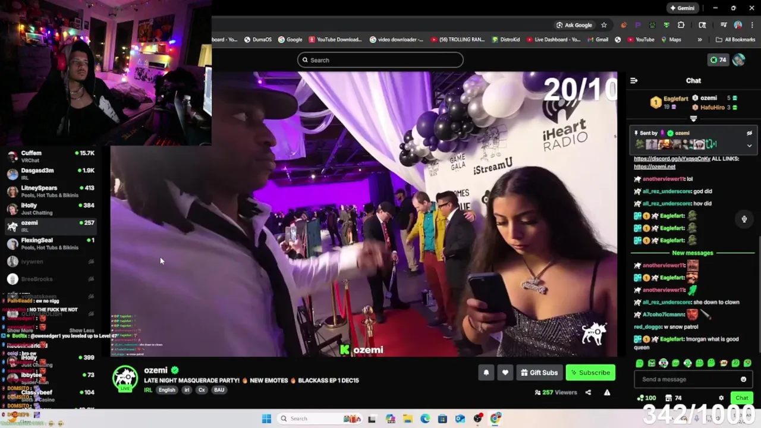Viewport: 761px width, 428px height.
Task: Click the Gift Subs button
Action: pyautogui.click(x=539, y=373)
